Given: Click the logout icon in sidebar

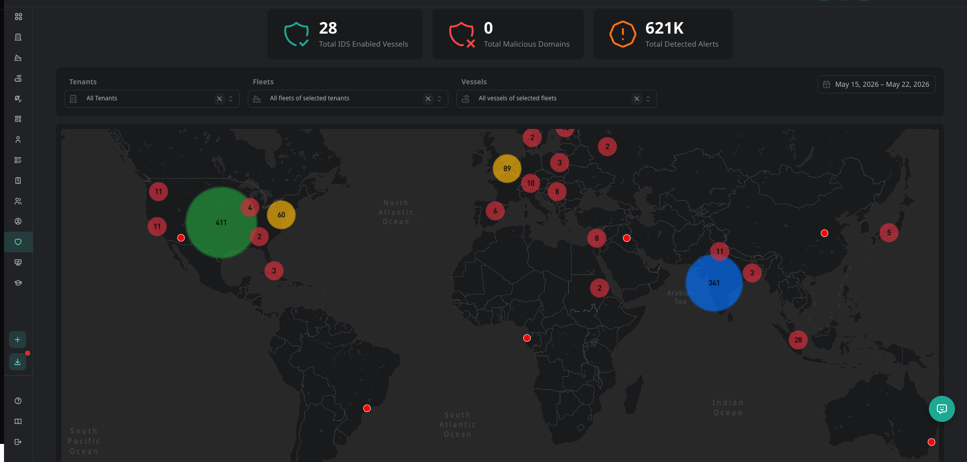Looking at the screenshot, I should (x=18, y=442).
